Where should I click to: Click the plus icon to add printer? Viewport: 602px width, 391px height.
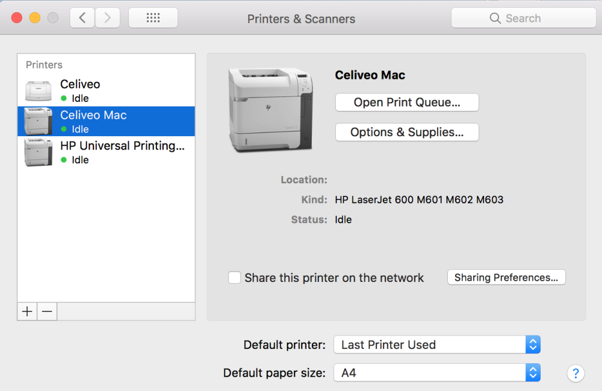(27, 311)
